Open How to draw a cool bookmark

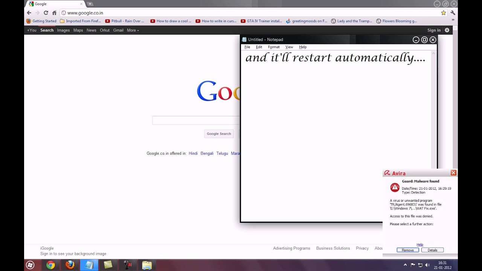[171, 21]
